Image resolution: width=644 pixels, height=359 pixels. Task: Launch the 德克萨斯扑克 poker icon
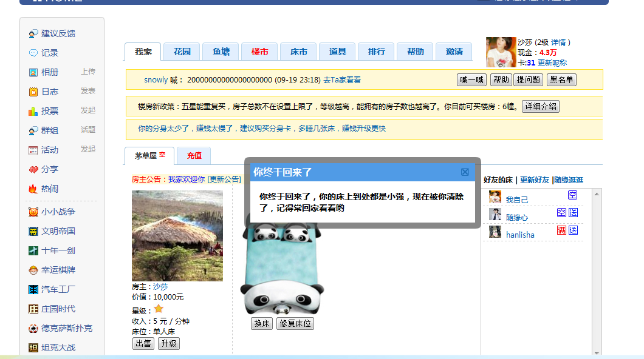coord(33,329)
